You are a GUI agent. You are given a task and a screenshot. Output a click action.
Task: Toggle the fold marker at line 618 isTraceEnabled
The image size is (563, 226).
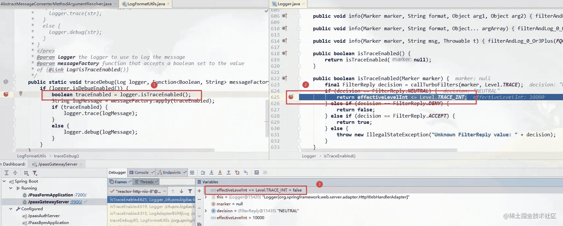(x=299, y=54)
